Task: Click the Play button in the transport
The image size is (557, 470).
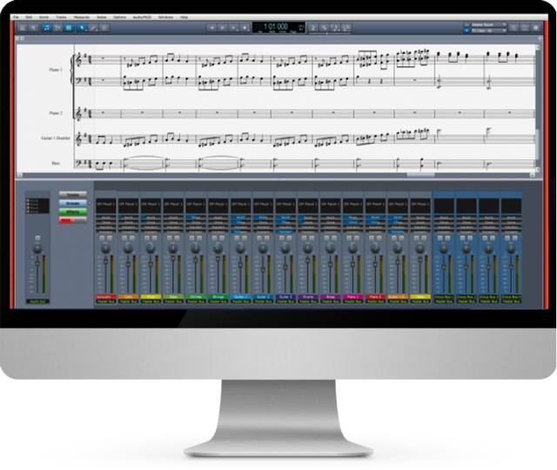Action: coord(232,28)
